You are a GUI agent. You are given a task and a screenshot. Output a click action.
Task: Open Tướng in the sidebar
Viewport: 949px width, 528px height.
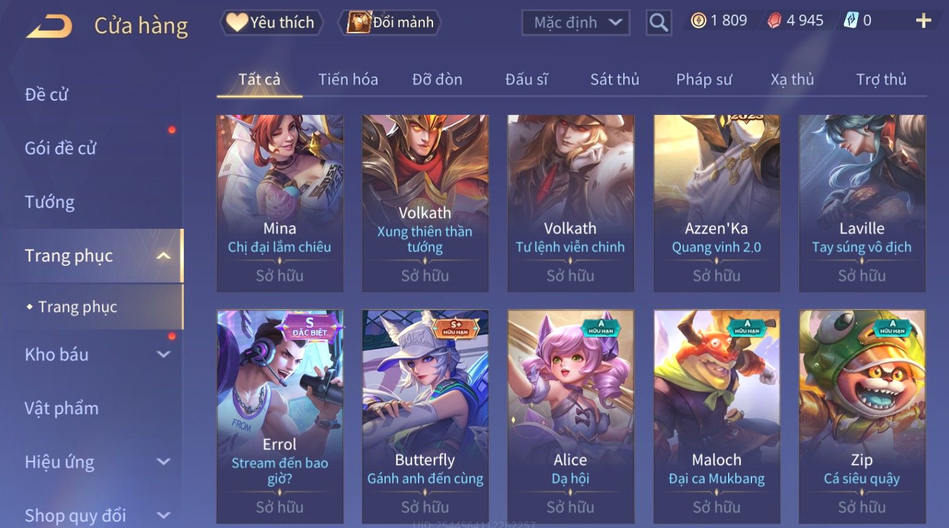click(50, 202)
